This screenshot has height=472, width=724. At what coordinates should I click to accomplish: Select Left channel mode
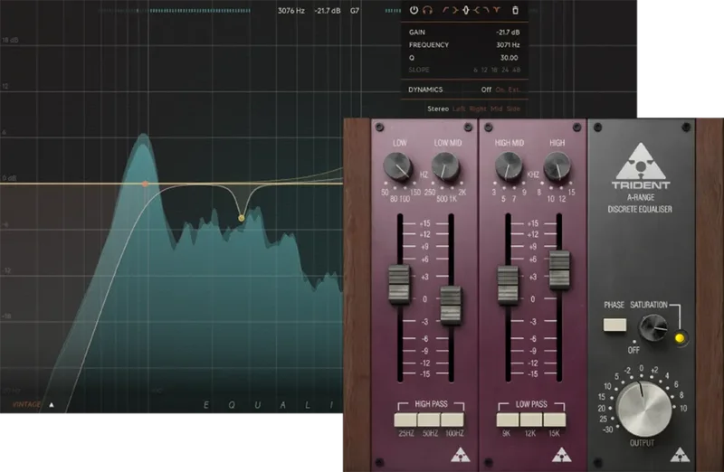pos(459,109)
